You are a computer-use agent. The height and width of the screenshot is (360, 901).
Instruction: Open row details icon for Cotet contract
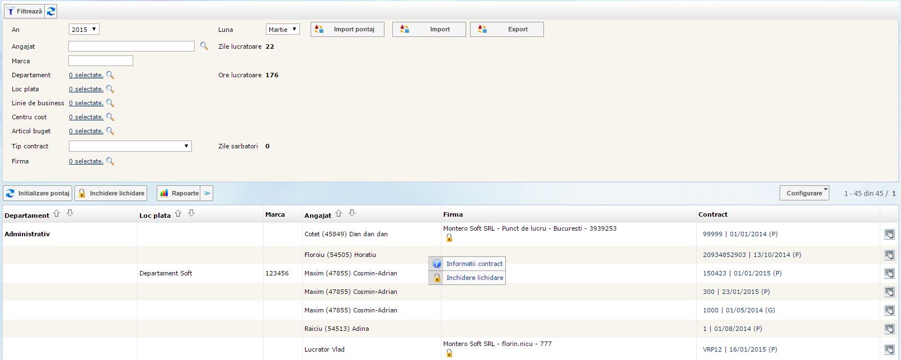coord(889,235)
